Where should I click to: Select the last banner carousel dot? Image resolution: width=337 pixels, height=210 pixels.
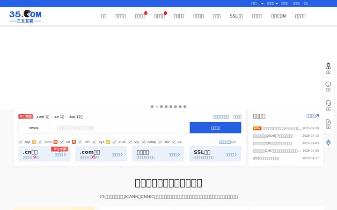click(185, 106)
